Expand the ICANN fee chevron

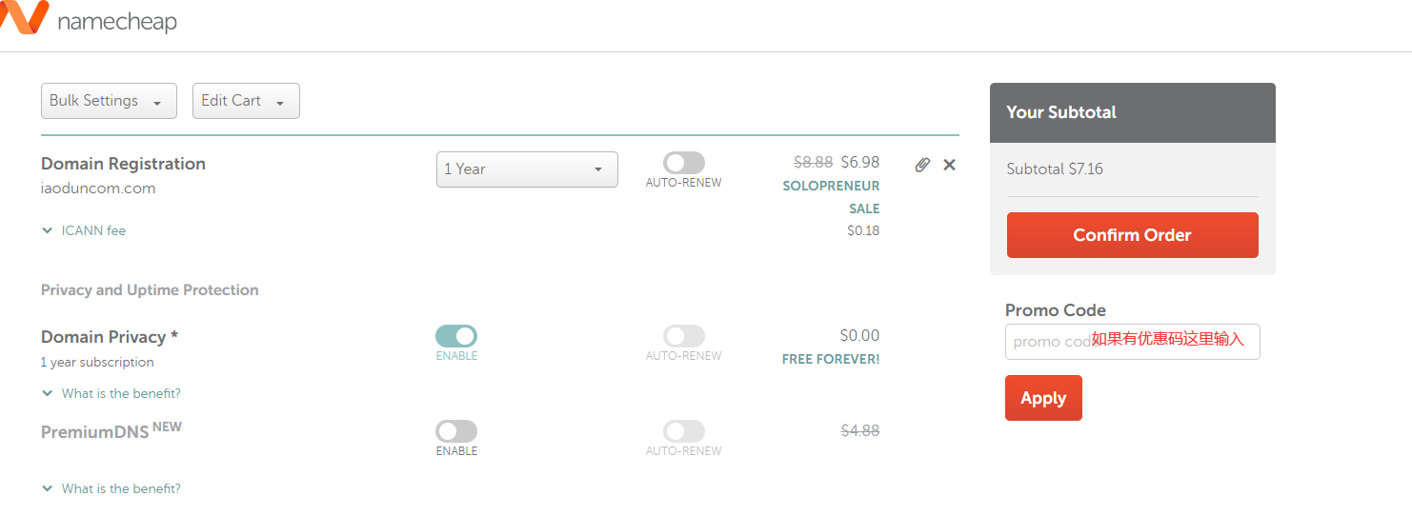[48, 230]
